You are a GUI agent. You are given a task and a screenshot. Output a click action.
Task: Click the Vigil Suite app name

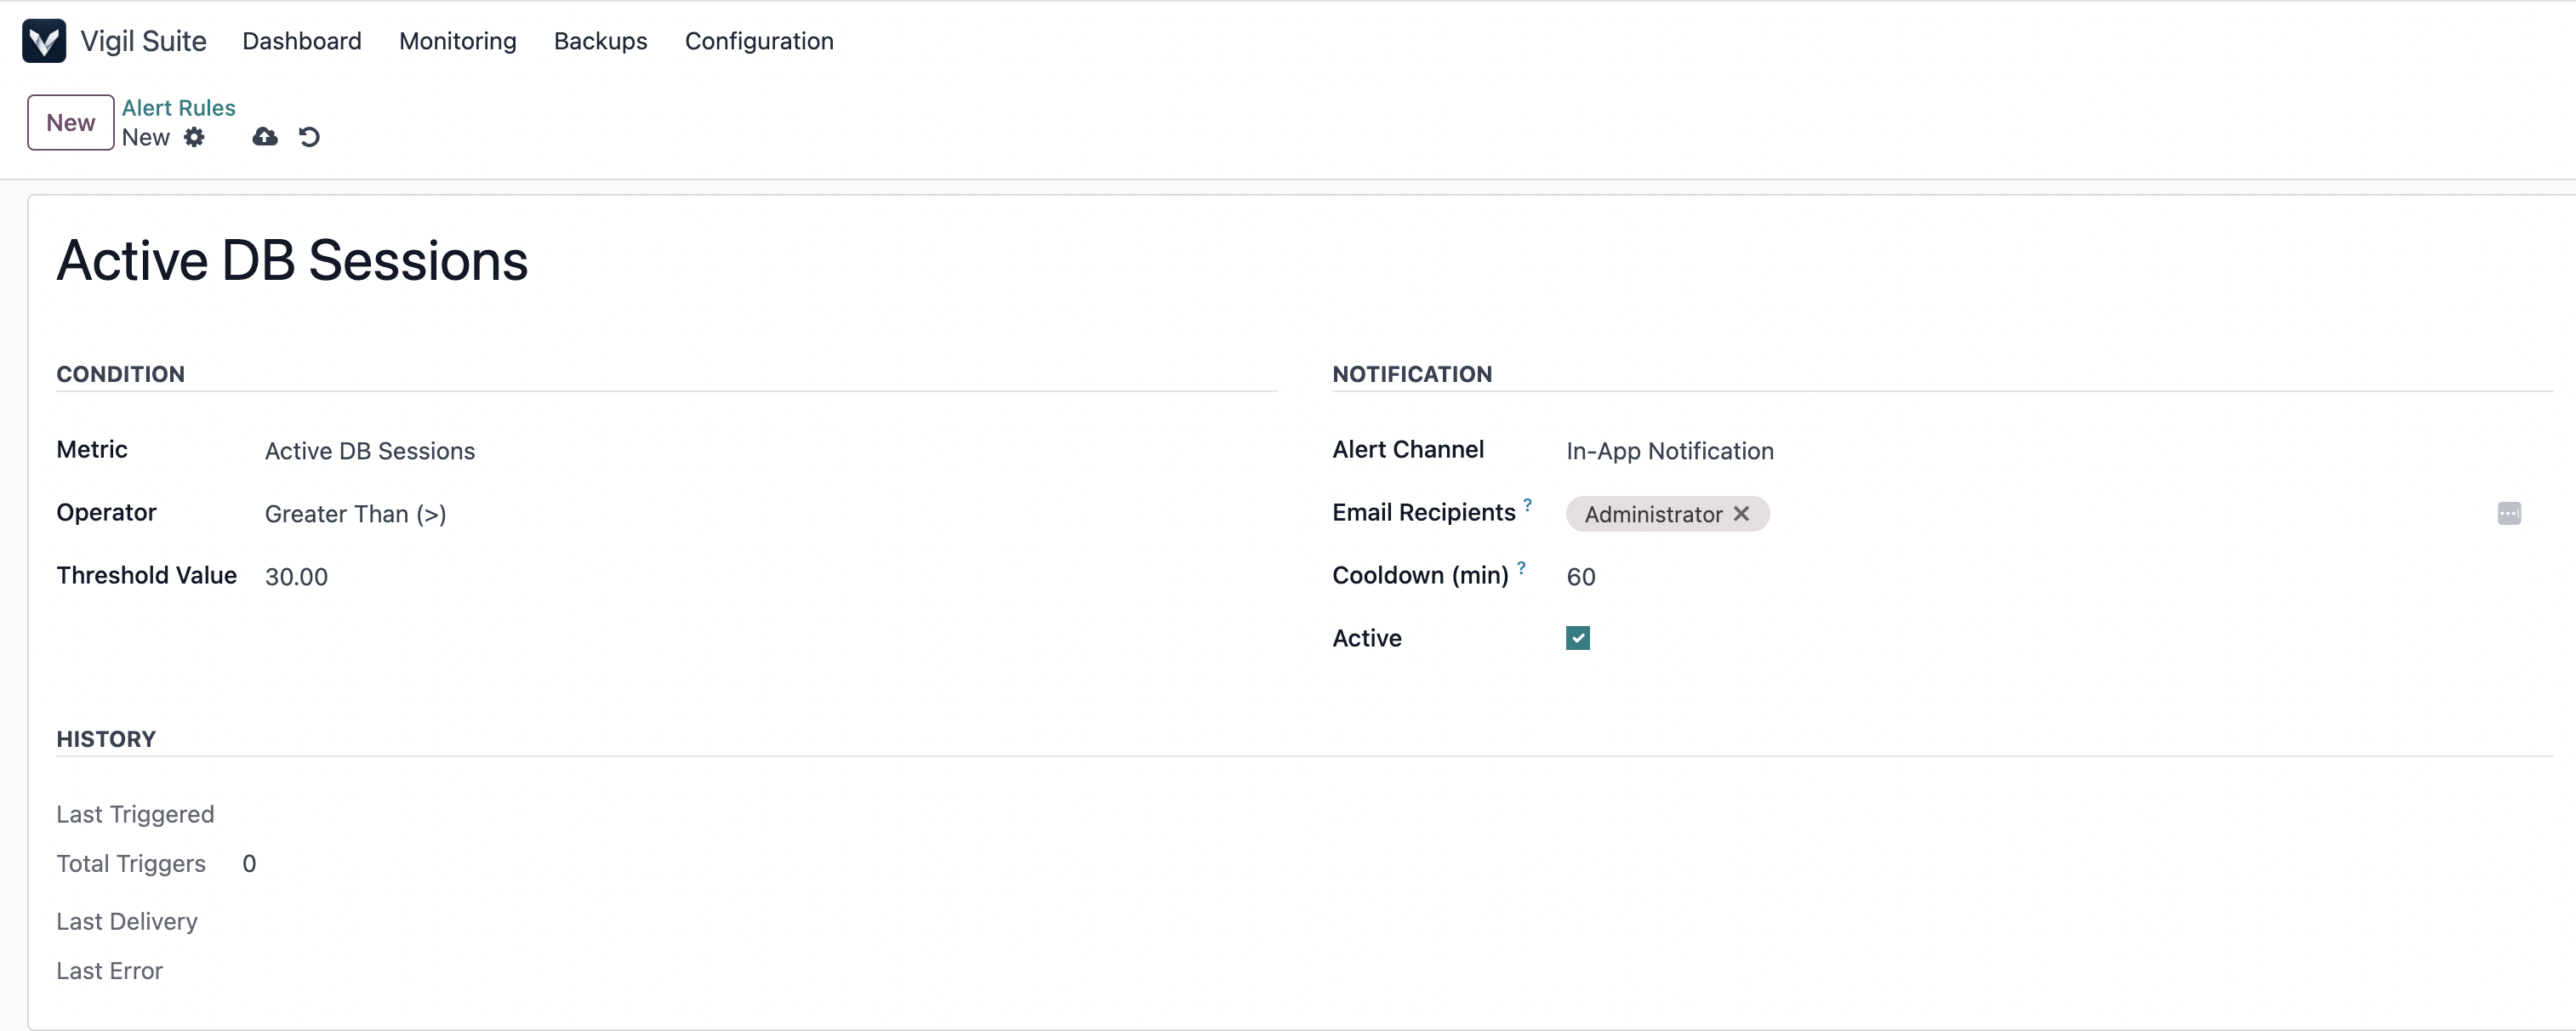coord(144,41)
